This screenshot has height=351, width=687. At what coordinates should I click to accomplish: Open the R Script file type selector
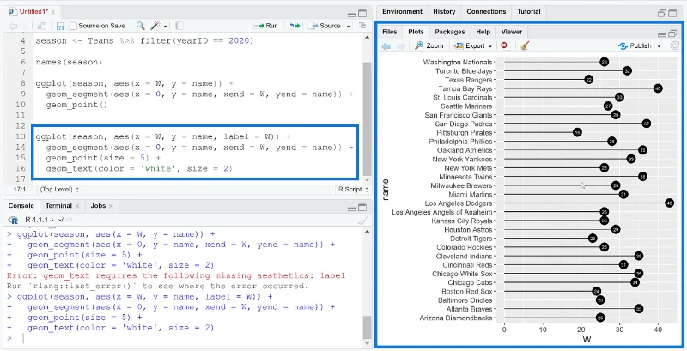[x=353, y=190]
